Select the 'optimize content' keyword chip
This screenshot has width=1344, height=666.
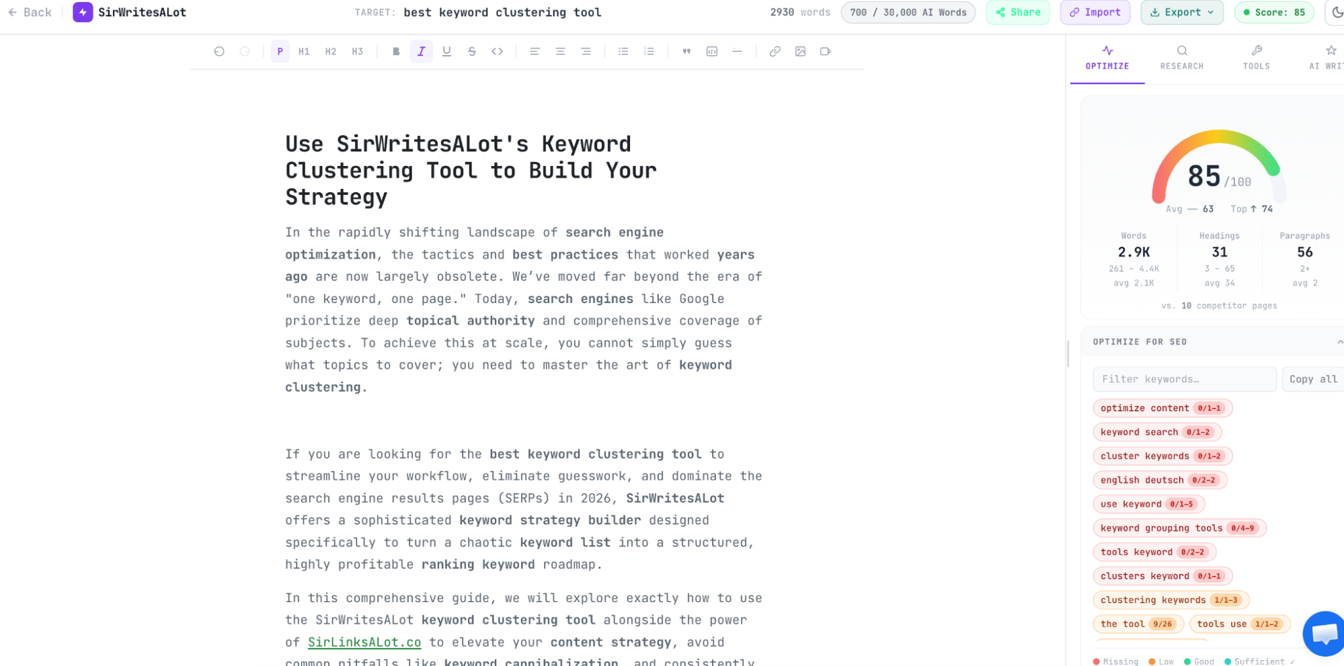[1163, 408]
